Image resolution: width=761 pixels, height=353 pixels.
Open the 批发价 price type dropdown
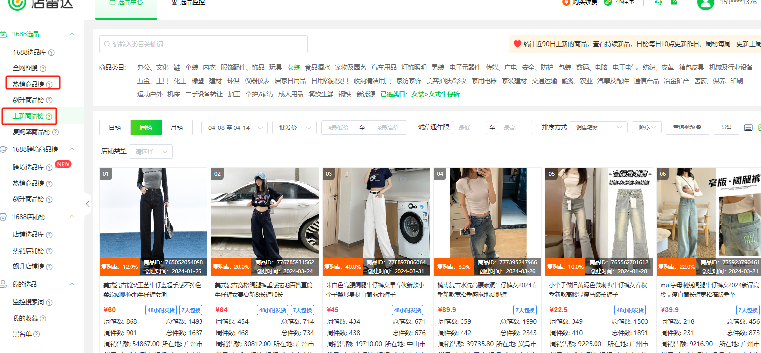click(x=294, y=128)
